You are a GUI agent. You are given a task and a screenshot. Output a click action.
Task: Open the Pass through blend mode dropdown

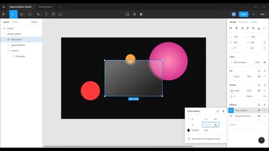click(x=241, y=62)
